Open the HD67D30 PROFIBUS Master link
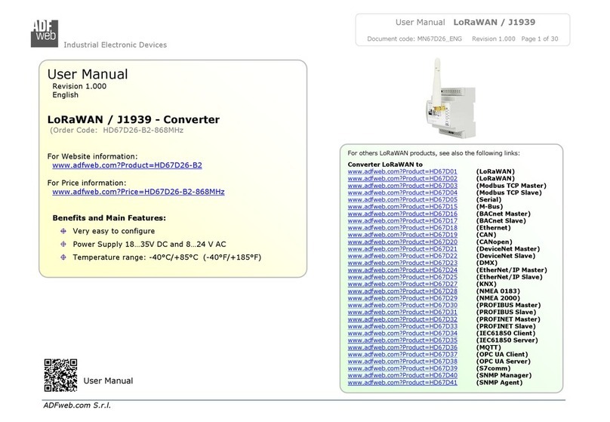Image resolution: width=610 pixels, height=422 pixels. (x=402, y=305)
